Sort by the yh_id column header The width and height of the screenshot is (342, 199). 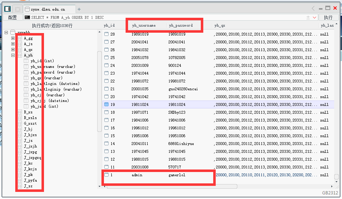pos(109,25)
